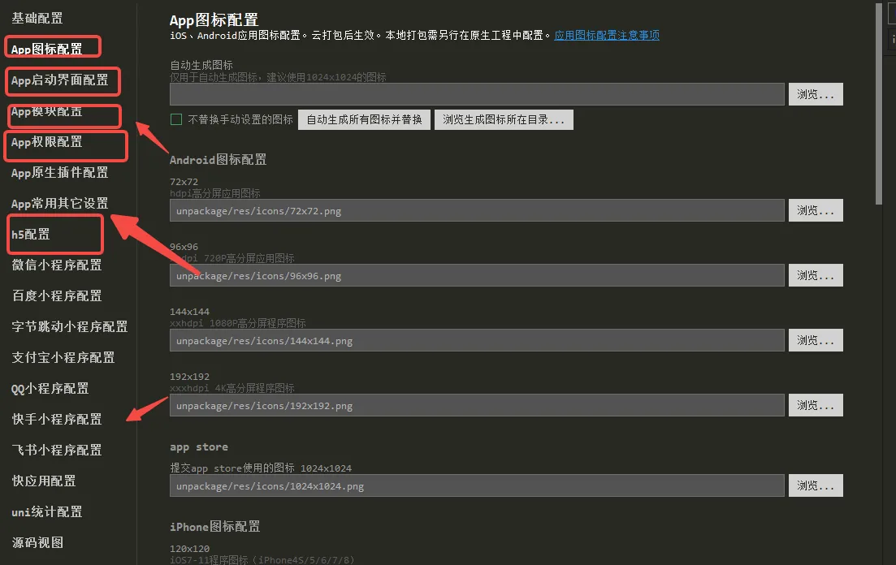Click 自动生成所有图标并替换 button

point(364,119)
